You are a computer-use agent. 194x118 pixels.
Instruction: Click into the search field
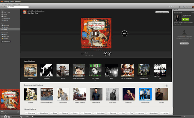[18, 7]
